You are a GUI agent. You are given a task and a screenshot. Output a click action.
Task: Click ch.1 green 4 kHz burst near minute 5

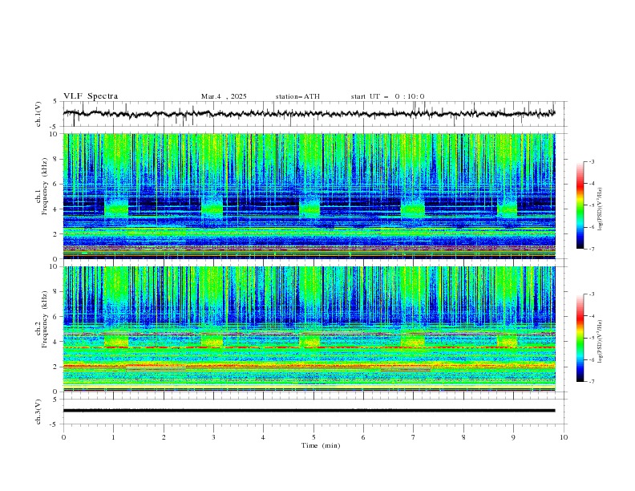pyautogui.click(x=309, y=209)
